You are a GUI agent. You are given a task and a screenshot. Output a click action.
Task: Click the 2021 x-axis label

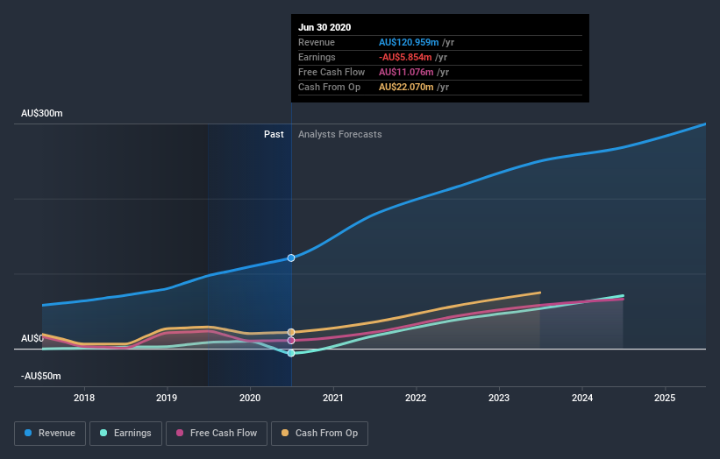tap(333, 398)
